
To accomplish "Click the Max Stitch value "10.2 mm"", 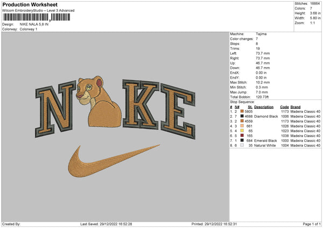I will coord(263,82).
